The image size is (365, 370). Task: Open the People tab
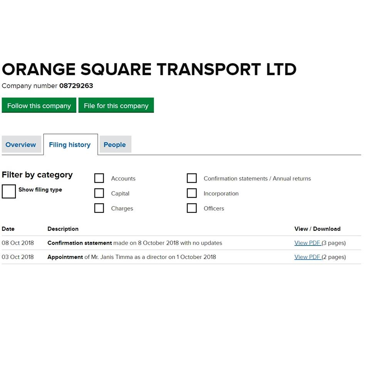[114, 145]
